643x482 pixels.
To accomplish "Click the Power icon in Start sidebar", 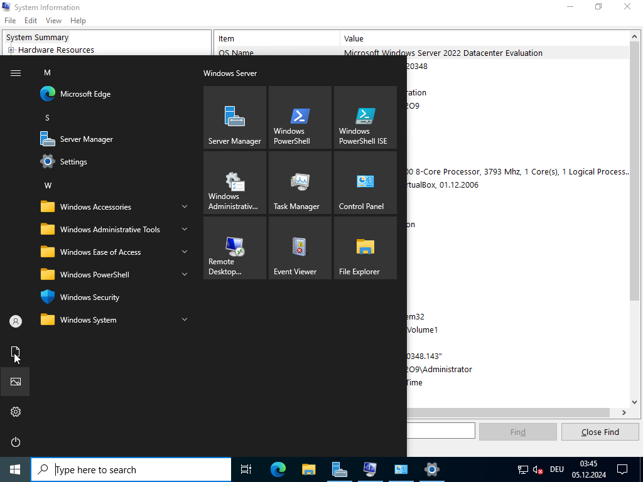I will [16, 442].
